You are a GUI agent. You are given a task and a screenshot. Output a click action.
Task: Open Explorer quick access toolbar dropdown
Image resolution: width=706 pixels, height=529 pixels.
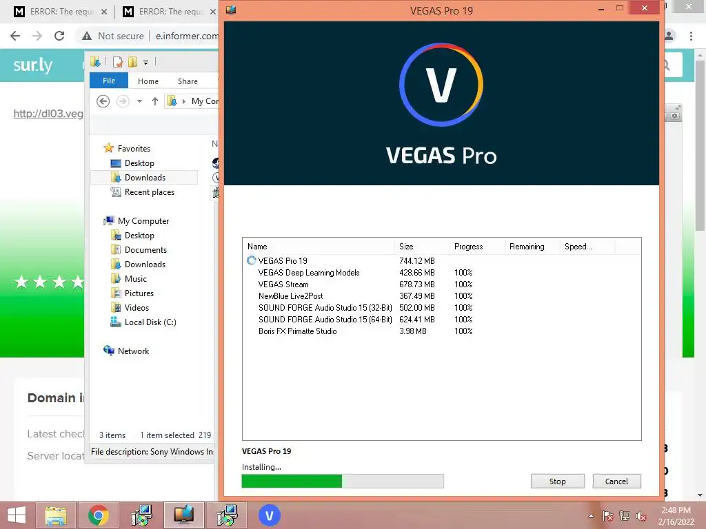[146, 62]
